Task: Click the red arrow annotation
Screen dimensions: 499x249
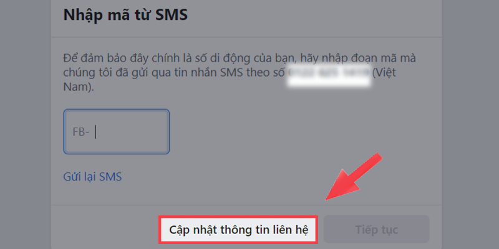Action: tap(352, 177)
